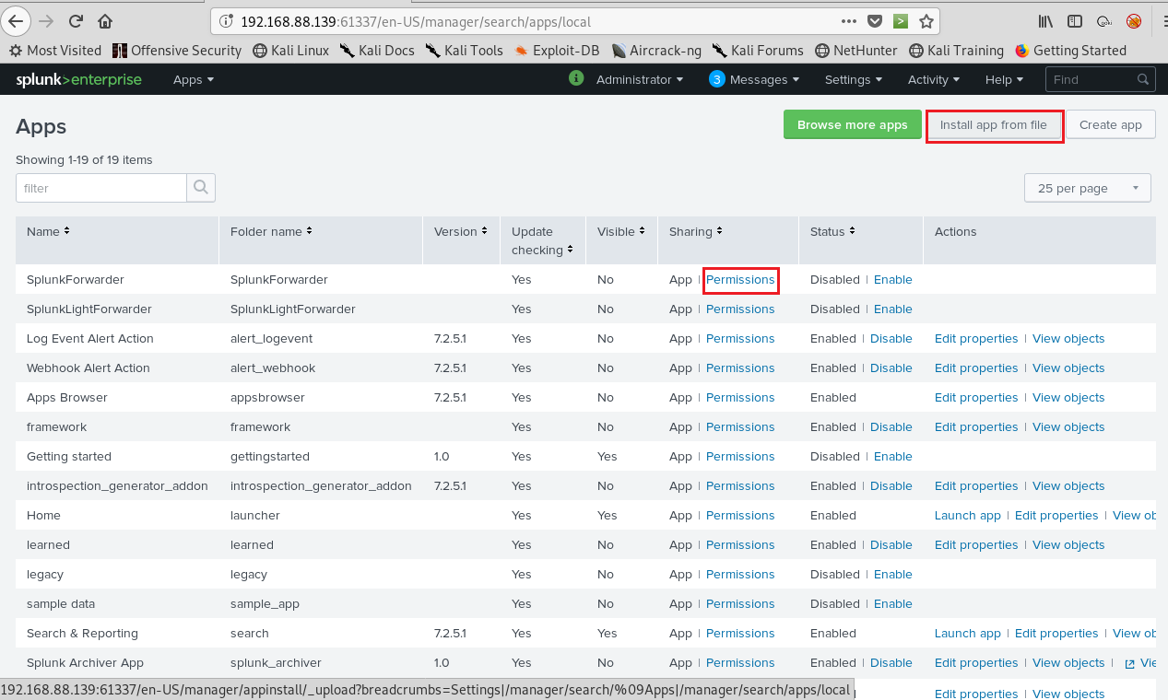Change the 25 per page dropdown
The image size is (1168, 700).
tap(1088, 188)
